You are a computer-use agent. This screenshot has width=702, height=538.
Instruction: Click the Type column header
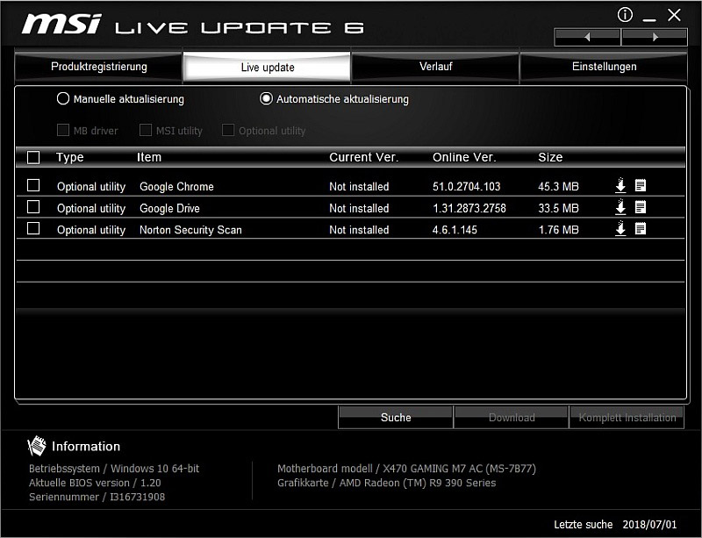70,158
